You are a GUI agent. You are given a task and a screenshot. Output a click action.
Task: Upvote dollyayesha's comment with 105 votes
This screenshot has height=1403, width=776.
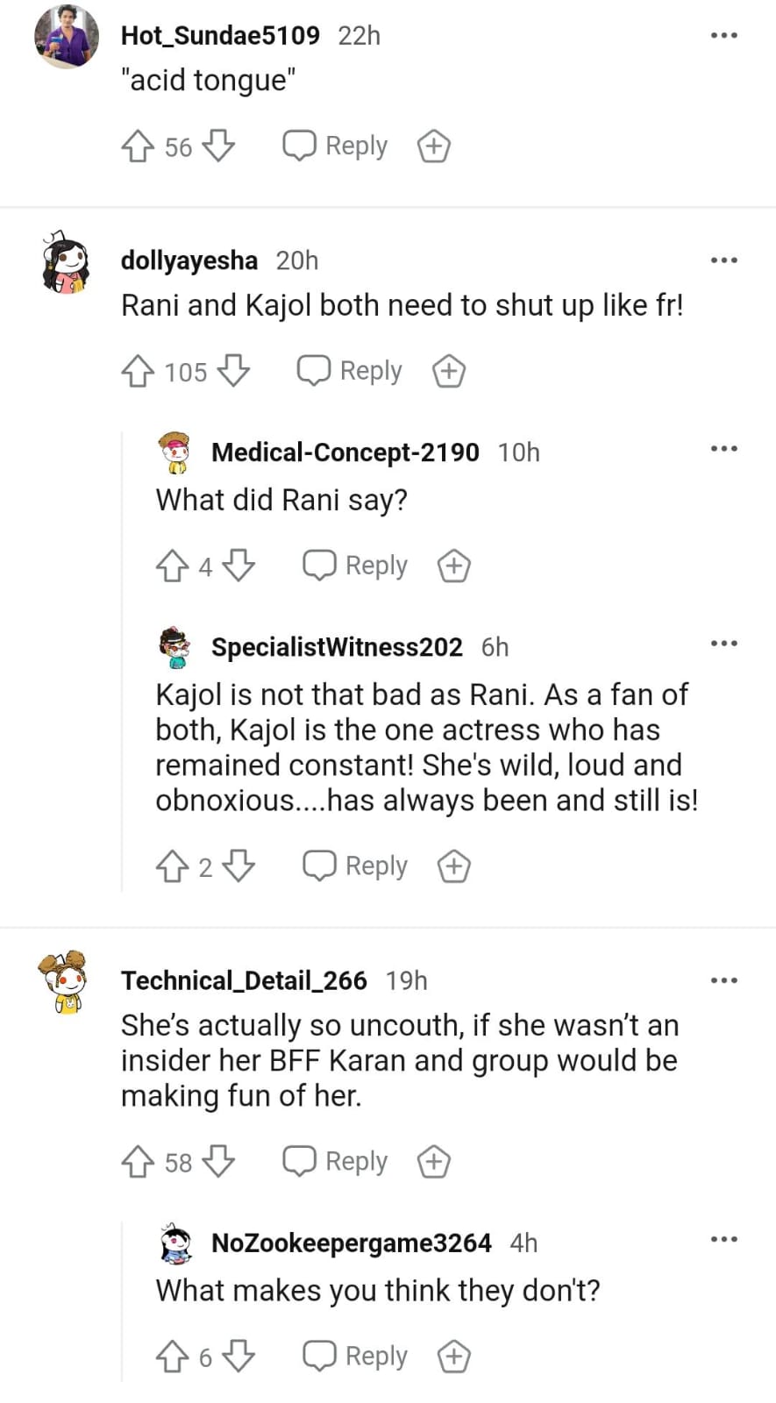(x=138, y=371)
